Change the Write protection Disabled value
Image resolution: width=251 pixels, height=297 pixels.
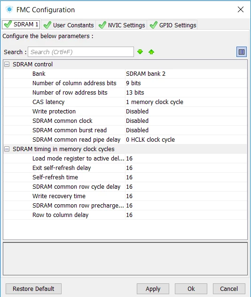pyautogui.click(x=186, y=112)
